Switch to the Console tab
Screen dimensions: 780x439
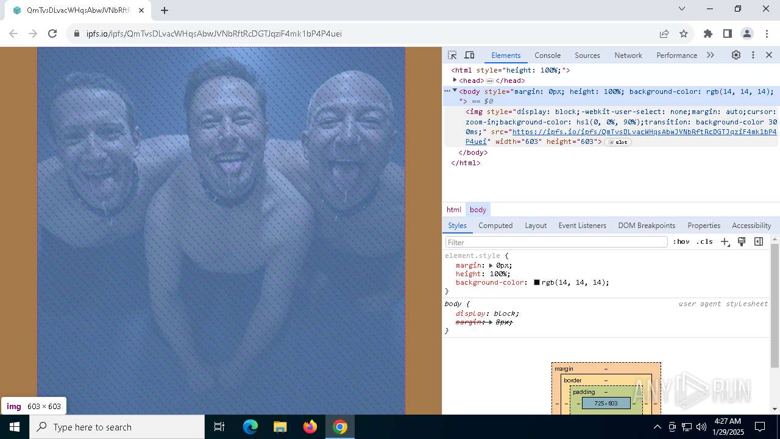tap(547, 55)
